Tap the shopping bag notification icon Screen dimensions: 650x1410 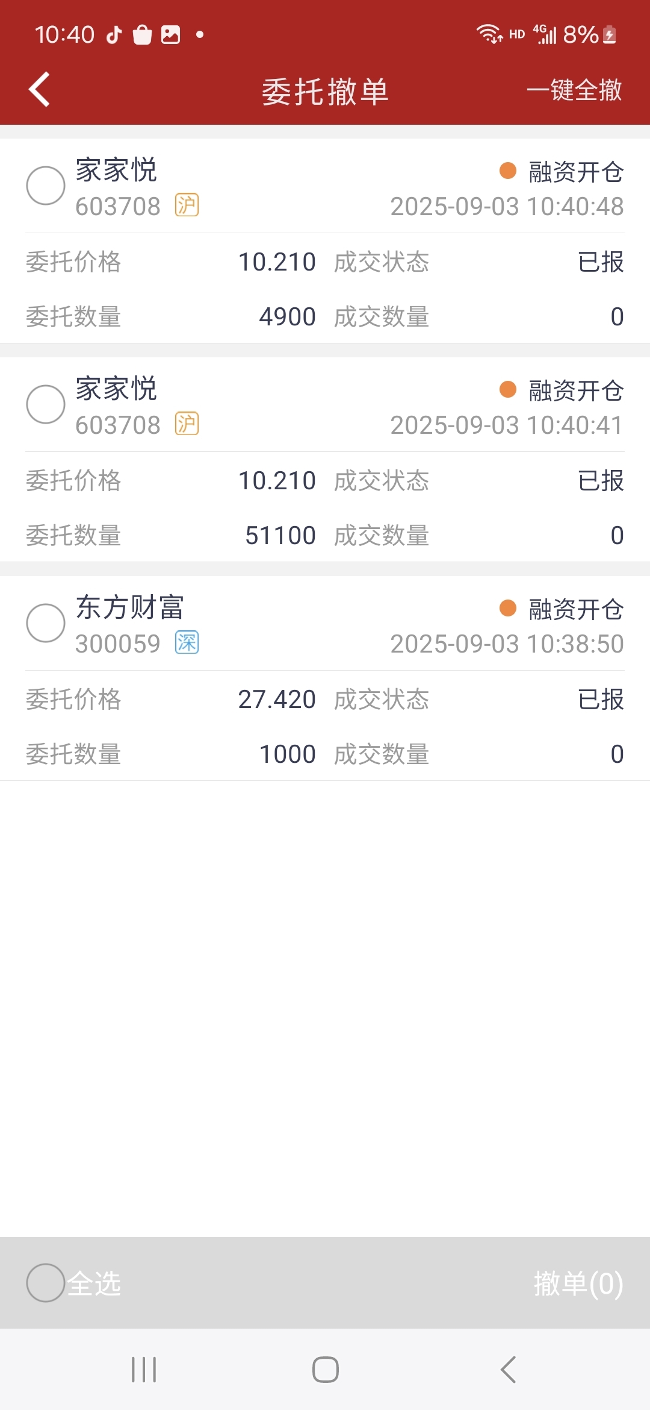(x=143, y=35)
